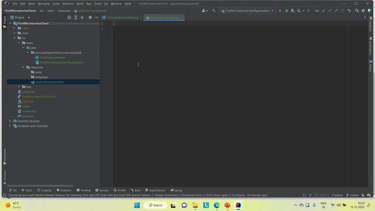Collapse FirstMicroserviceClient root node
This screenshot has width=375, height=211.
pos(10,23)
